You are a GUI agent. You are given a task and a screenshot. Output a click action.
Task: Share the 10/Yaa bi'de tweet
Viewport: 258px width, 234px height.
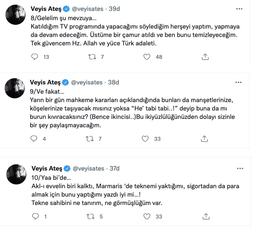(205, 217)
